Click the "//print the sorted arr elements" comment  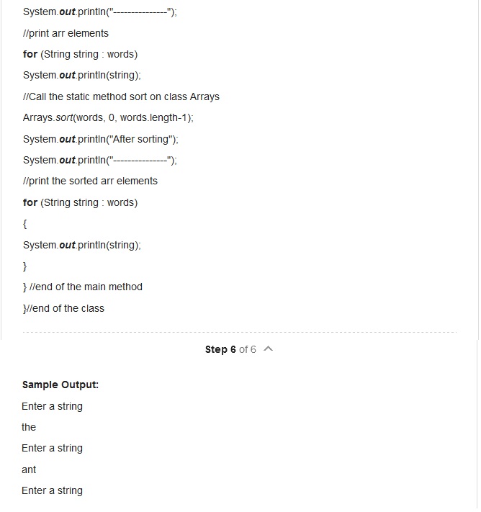[90, 181]
